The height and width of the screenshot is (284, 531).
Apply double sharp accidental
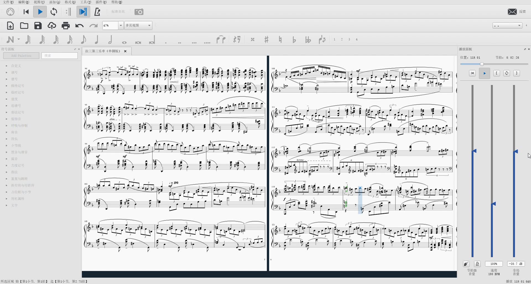tap(253, 40)
